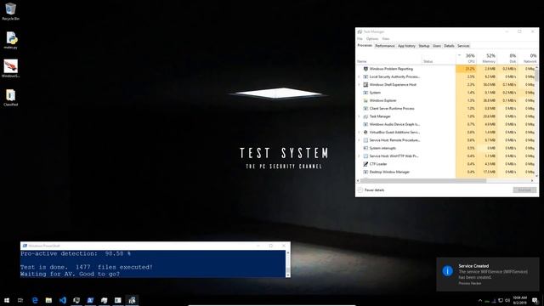The image size is (544, 306).
Task: Open the Recycle Bin desktop icon
Action: point(10,11)
